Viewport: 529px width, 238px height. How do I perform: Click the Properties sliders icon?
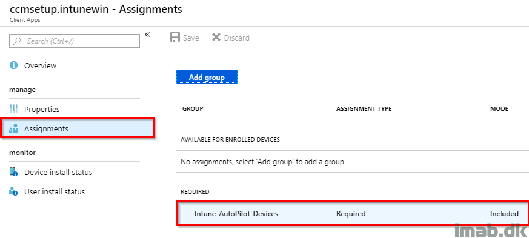(x=13, y=109)
